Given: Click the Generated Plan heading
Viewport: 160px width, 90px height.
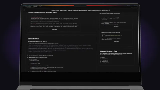Looking at the screenshot, I should pos(33,39).
